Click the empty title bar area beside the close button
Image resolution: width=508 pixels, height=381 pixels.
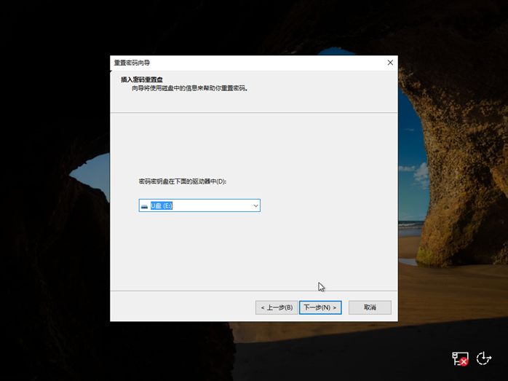[291, 63]
